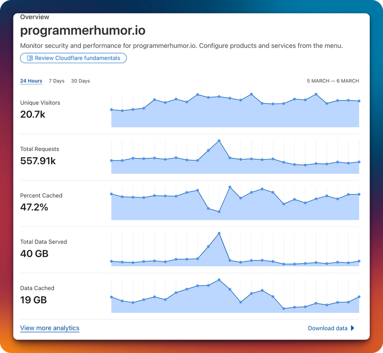Click the Unique Visitors label

pyautogui.click(x=40, y=102)
